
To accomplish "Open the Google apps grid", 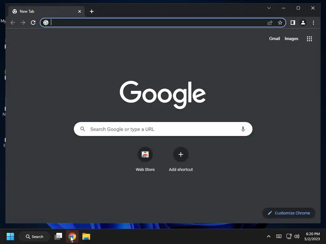I will 309,39.
